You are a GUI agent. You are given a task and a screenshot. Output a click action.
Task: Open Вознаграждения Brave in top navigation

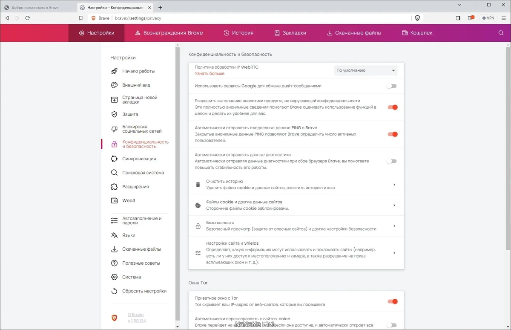(169, 33)
